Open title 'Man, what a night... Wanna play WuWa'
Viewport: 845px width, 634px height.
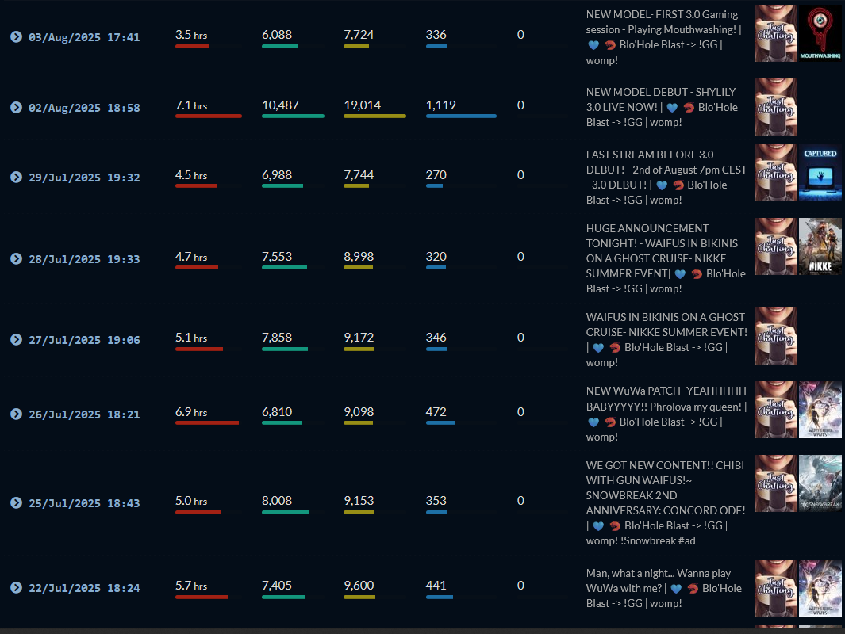tap(664, 588)
